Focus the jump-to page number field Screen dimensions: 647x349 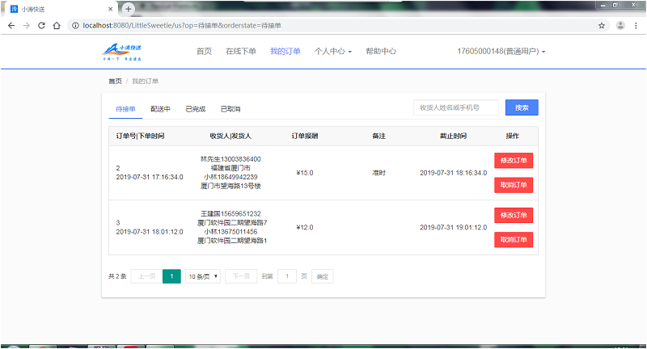(287, 276)
